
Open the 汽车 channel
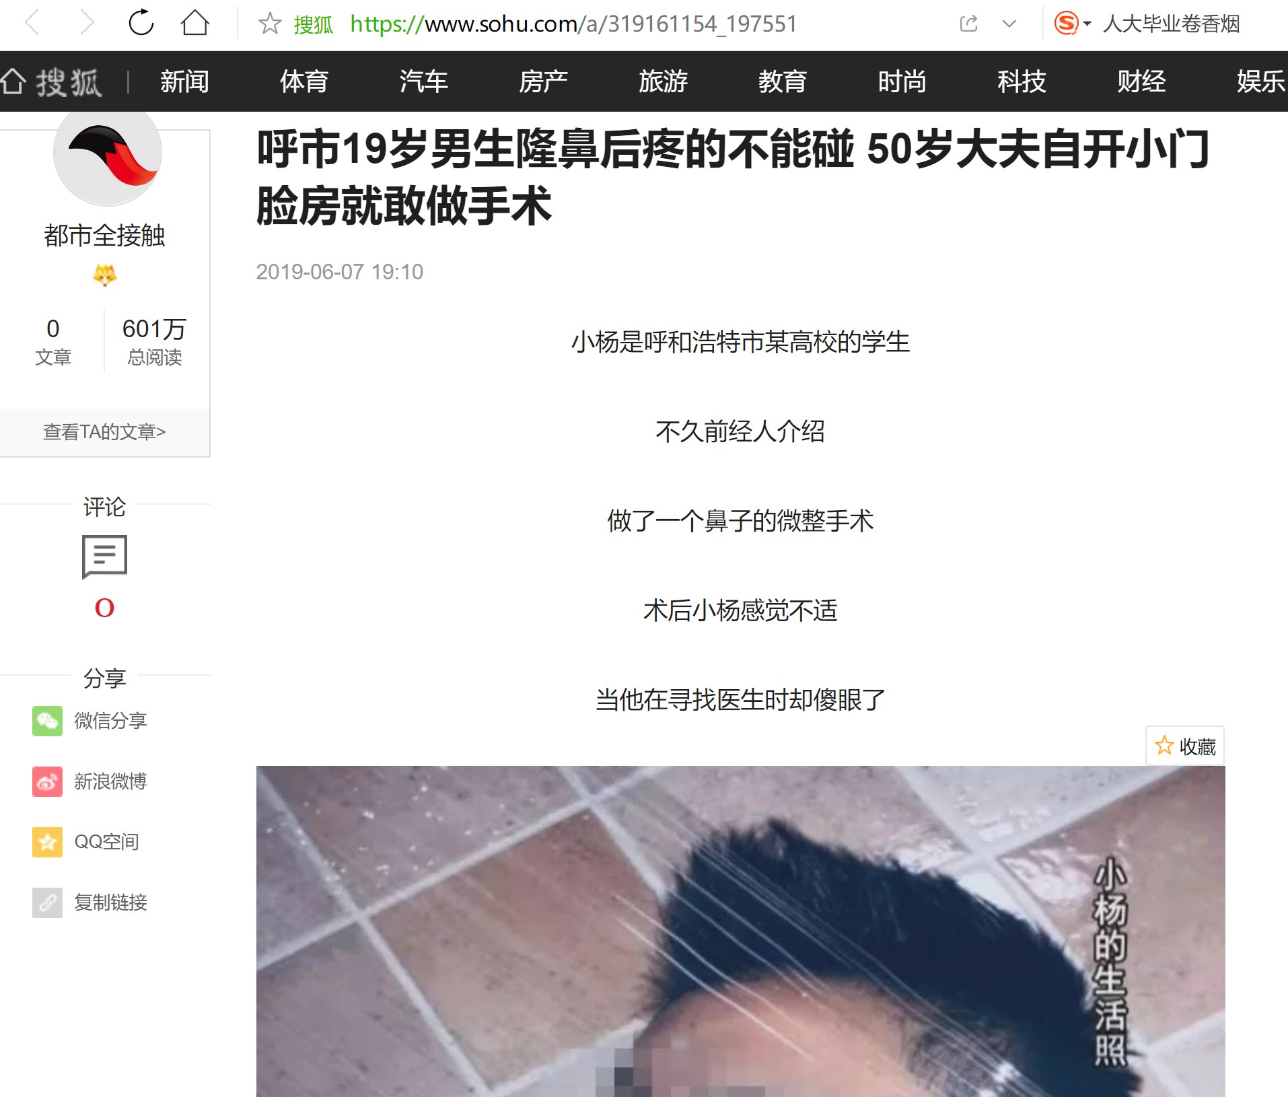pos(423,81)
